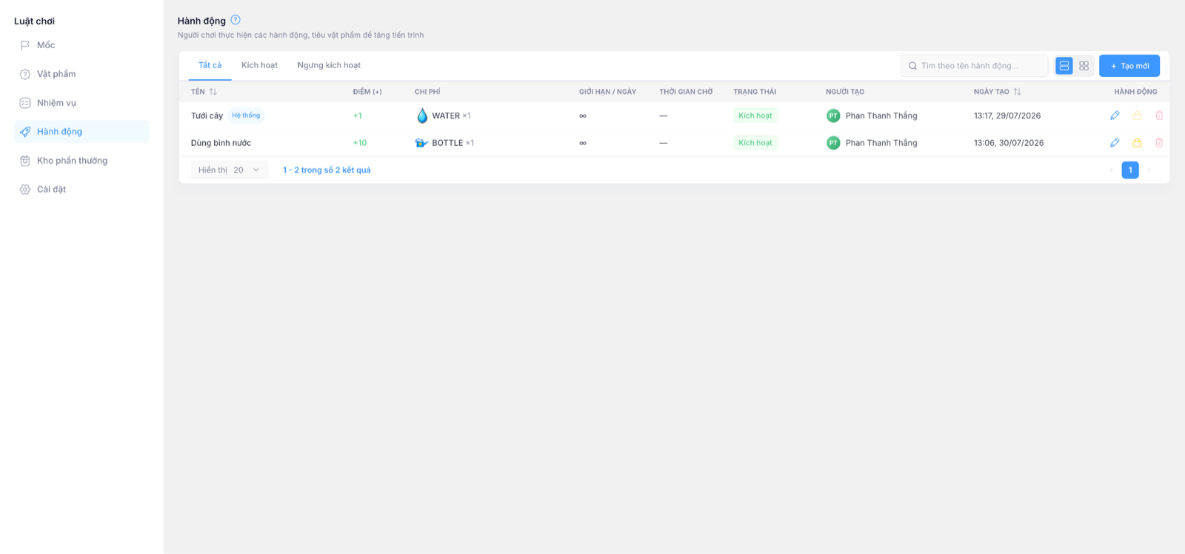Click avatar PT in Dùng bình nước row
Image resolution: width=1185 pixels, height=554 pixels.
point(833,143)
